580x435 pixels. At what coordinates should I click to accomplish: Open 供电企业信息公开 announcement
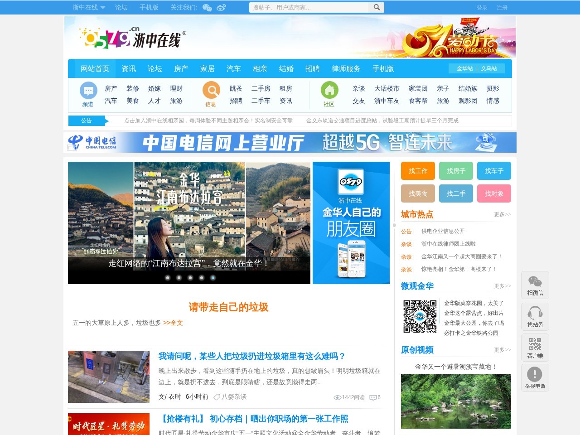point(443,231)
